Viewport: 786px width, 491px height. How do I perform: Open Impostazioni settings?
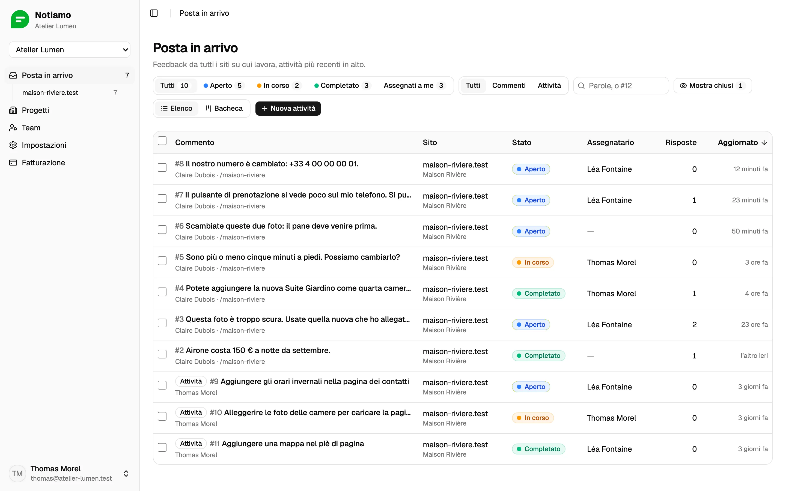pyautogui.click(x=70, y=145)
